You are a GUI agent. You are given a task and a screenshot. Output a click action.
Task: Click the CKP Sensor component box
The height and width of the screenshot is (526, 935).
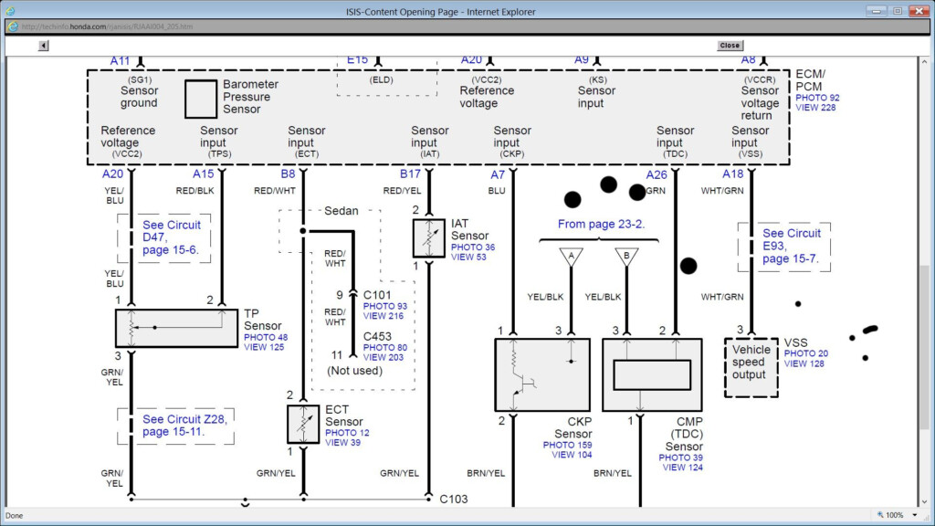click(x=542, y=375)
